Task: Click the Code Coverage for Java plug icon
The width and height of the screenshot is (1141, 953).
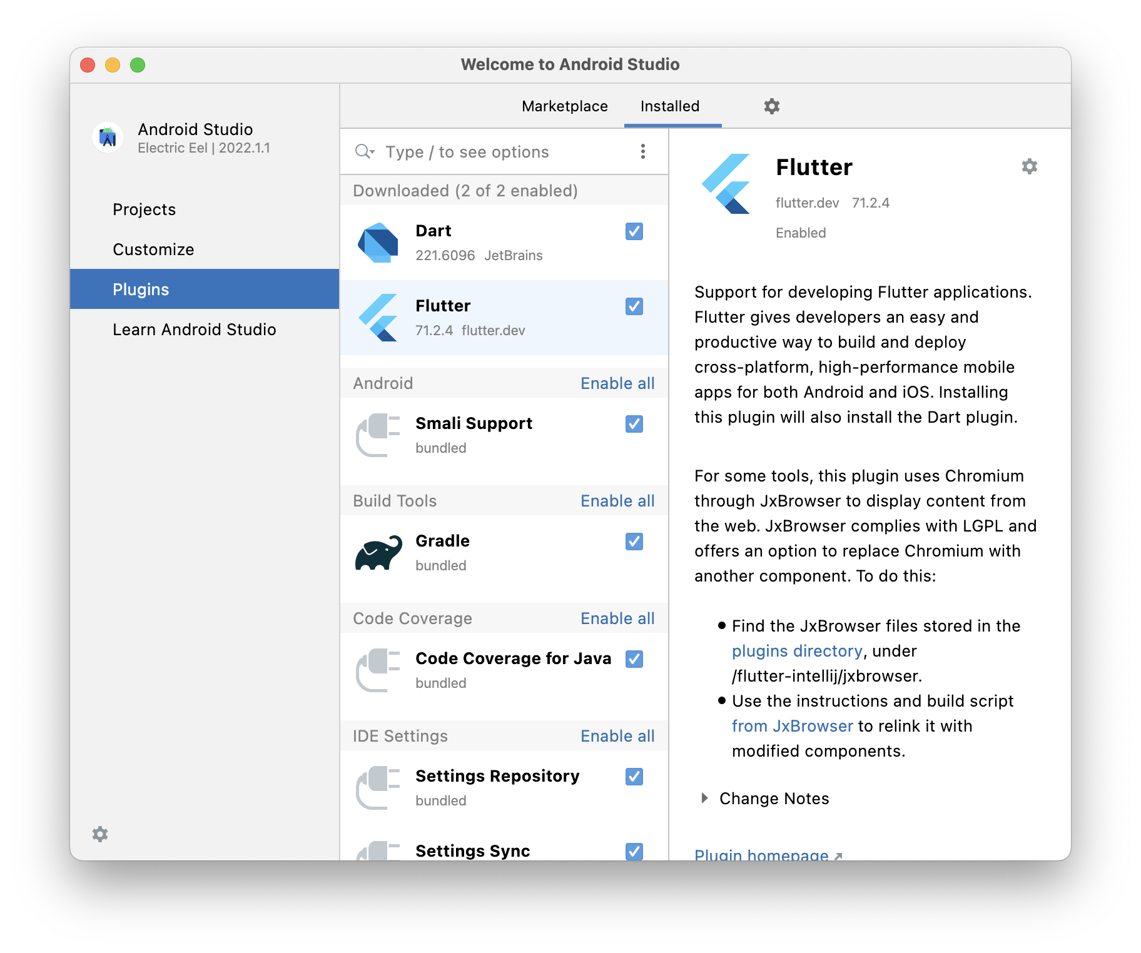Action: (x=378, y=670)
